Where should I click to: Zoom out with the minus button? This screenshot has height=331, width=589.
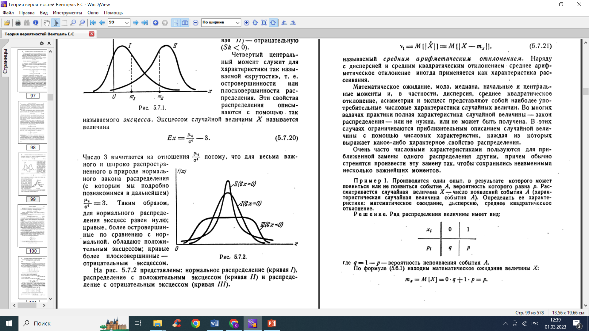[x=195, y=23]
